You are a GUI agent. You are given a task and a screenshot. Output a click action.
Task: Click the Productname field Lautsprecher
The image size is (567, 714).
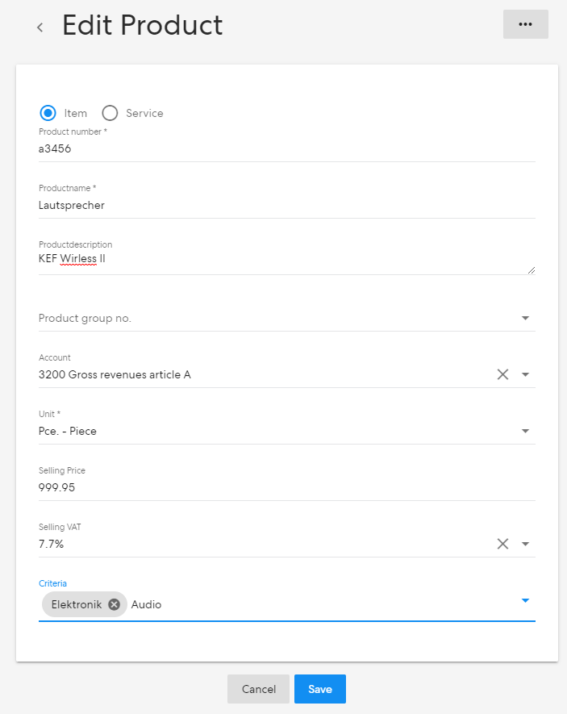[x=286, y=206]
